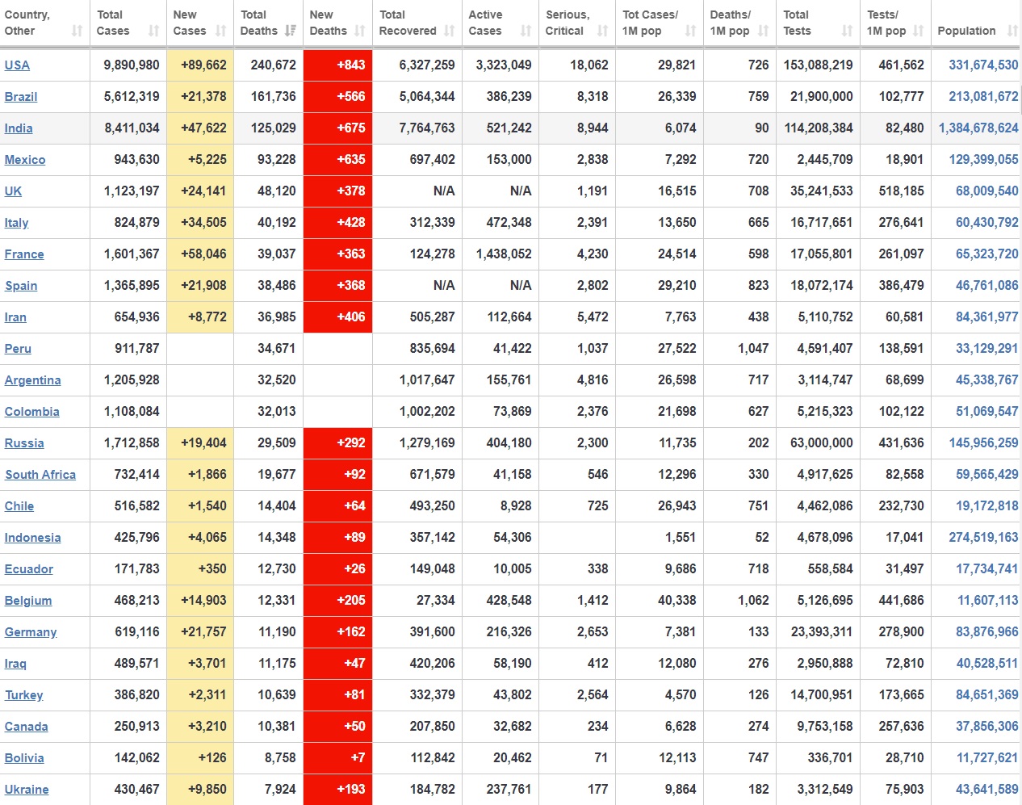The width and height of the screenshot is (1022, 805).
Task: Open the Iraq country link
Action: coord(15,664)
